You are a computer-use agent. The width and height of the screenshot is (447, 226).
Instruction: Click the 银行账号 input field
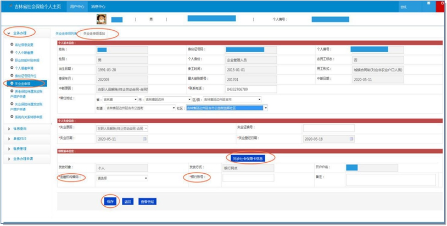tap(248, 178)
